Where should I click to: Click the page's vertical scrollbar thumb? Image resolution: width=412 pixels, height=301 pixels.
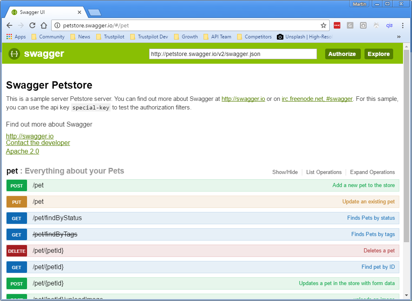click(x=406, y=147)
